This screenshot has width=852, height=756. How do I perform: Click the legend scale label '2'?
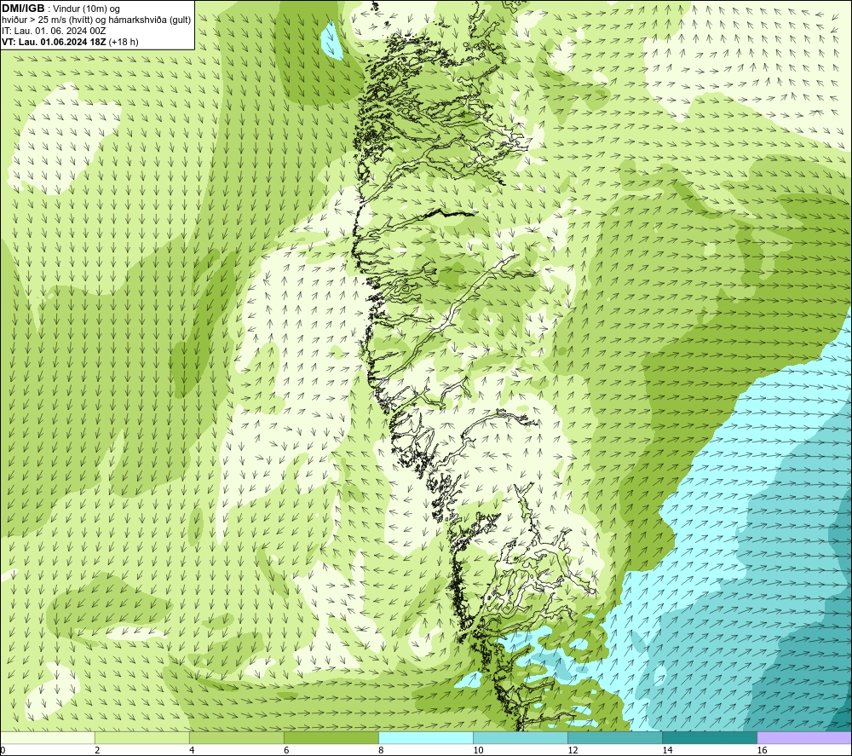pos(97,751)
